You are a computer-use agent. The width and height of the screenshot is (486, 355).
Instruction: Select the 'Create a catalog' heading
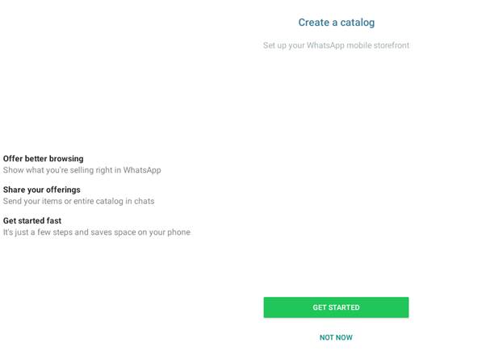(337, 23)
